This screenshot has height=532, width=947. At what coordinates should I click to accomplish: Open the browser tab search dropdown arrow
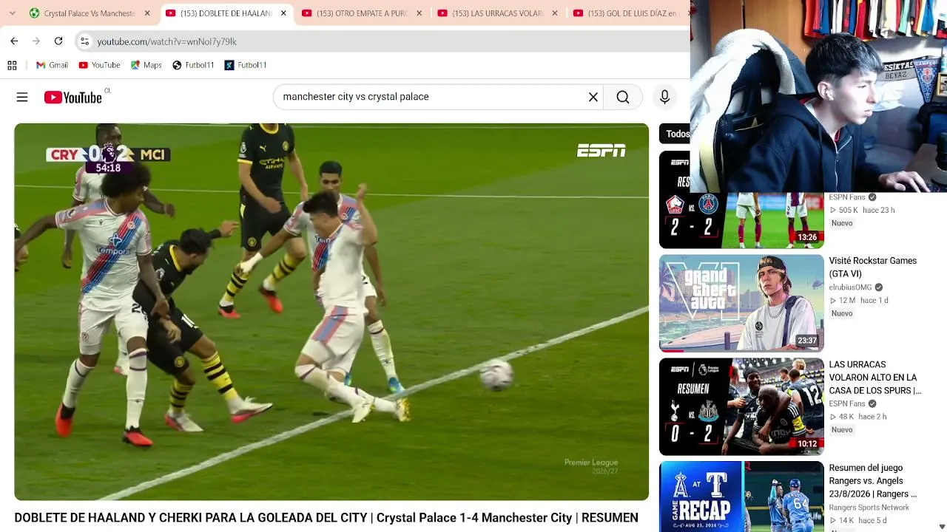click(11, 13)
